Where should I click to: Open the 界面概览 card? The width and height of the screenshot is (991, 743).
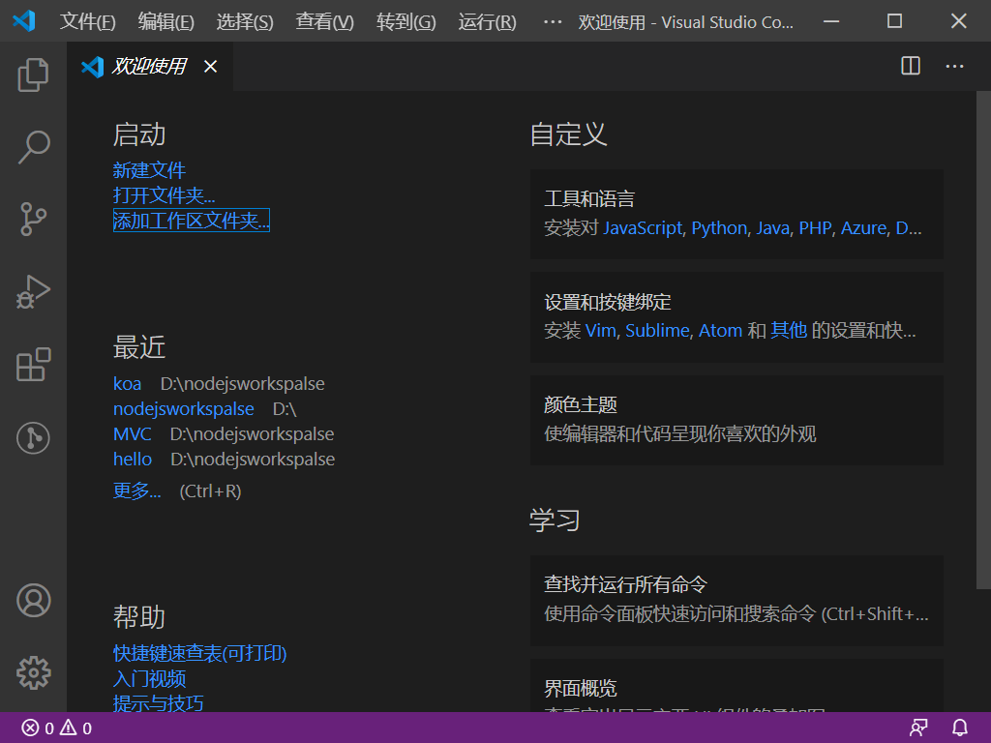(736, 686)
